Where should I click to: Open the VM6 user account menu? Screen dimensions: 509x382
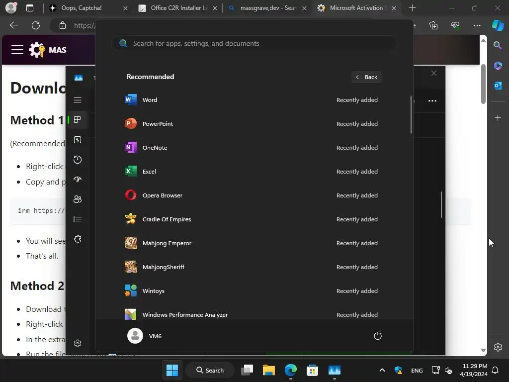tap(145, 336)
